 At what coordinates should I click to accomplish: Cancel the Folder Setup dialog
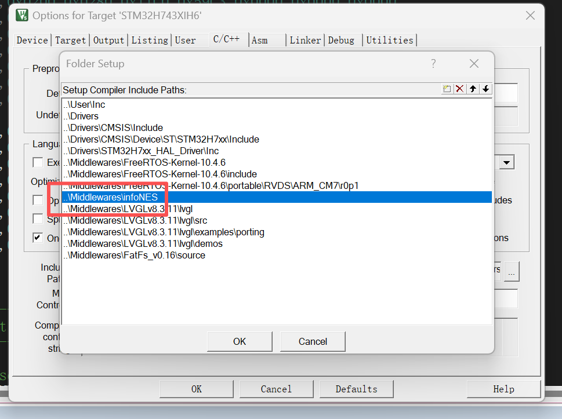[313, 341]
